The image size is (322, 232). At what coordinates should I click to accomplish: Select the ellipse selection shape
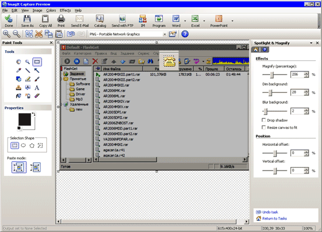point(23,145)
